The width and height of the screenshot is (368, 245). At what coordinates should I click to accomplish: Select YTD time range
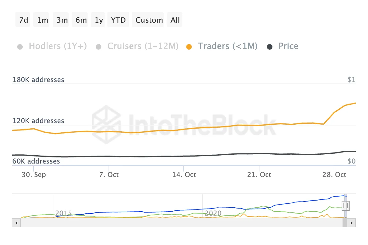(x=118, y=20)
